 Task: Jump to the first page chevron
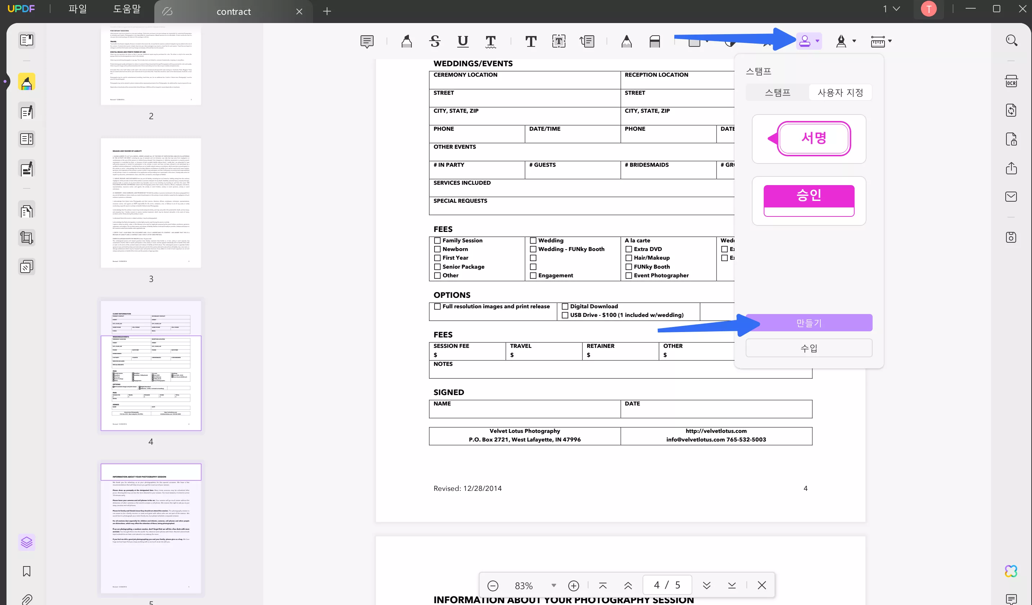pos(603,585)
